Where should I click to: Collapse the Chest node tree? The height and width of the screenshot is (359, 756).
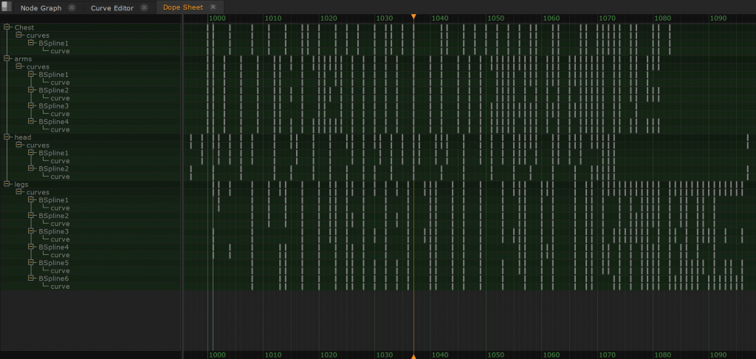(x=7, y=27)
